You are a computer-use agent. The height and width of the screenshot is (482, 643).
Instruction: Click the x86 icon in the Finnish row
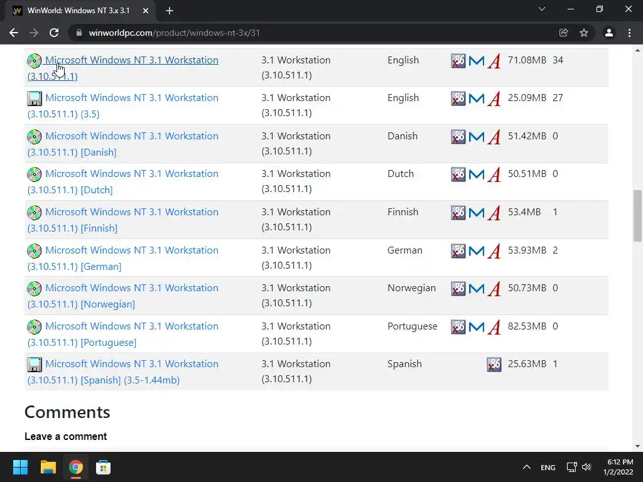(x=458, y=212)
